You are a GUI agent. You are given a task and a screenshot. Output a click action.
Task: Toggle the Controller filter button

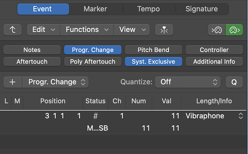(x=214, y=50)
